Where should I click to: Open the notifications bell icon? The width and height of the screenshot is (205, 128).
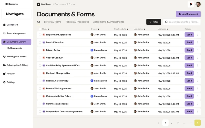pos(191,4)
